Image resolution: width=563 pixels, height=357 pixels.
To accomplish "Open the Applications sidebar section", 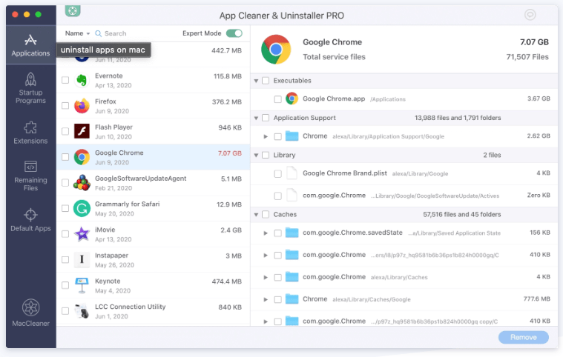I will (x=30, y=45).
